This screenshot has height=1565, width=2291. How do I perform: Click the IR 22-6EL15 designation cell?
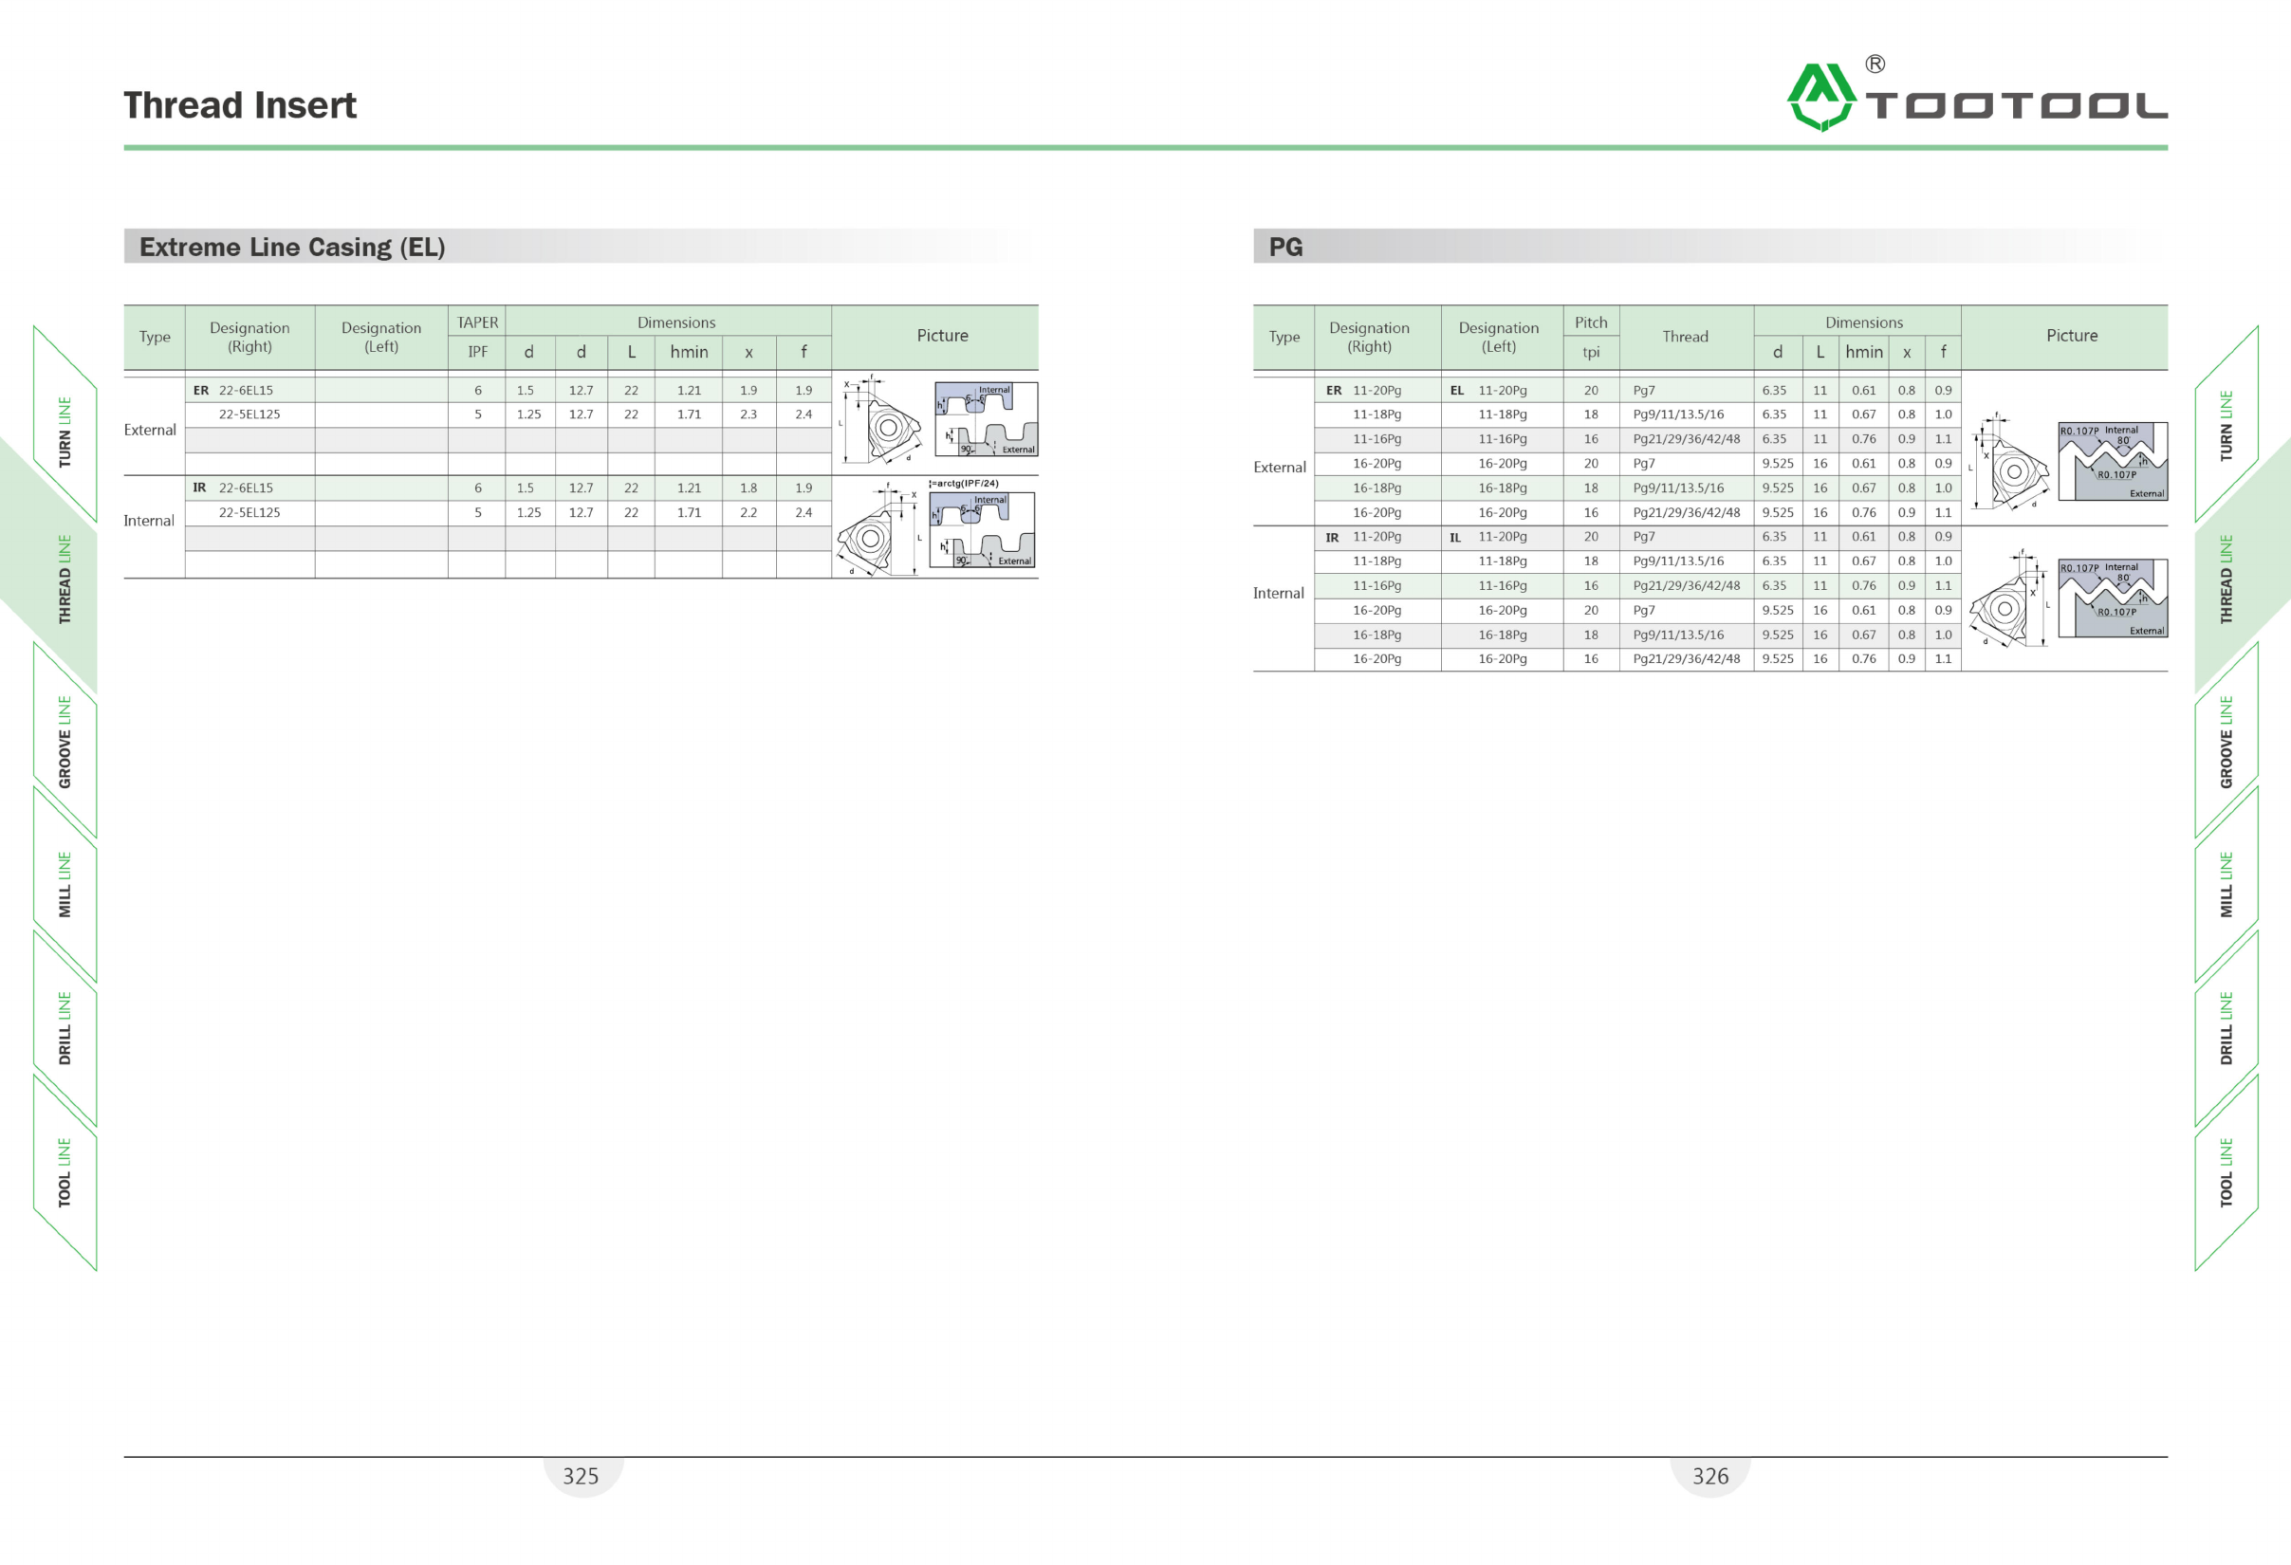[x=249, y=488]
